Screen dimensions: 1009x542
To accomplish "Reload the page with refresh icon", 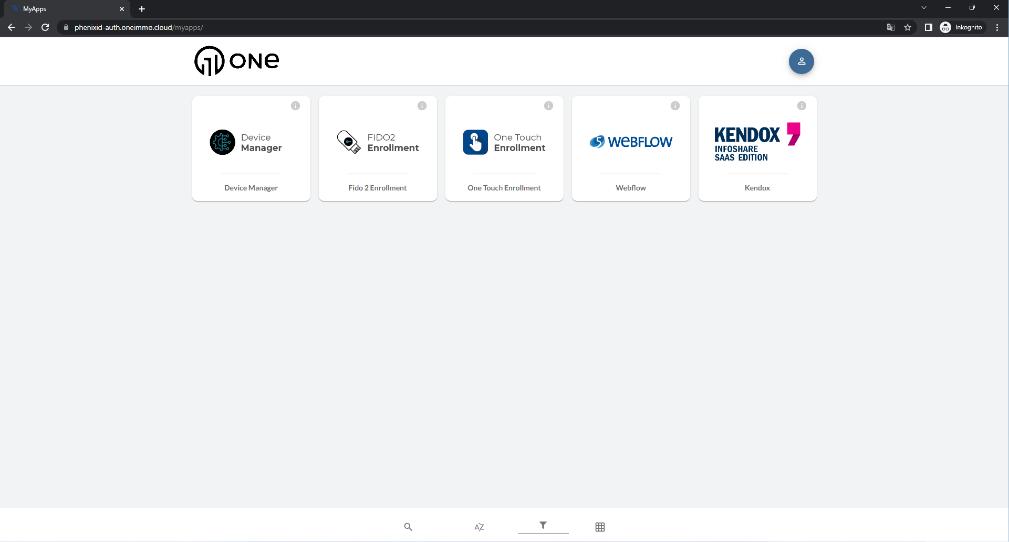I will tap(45, 27).
